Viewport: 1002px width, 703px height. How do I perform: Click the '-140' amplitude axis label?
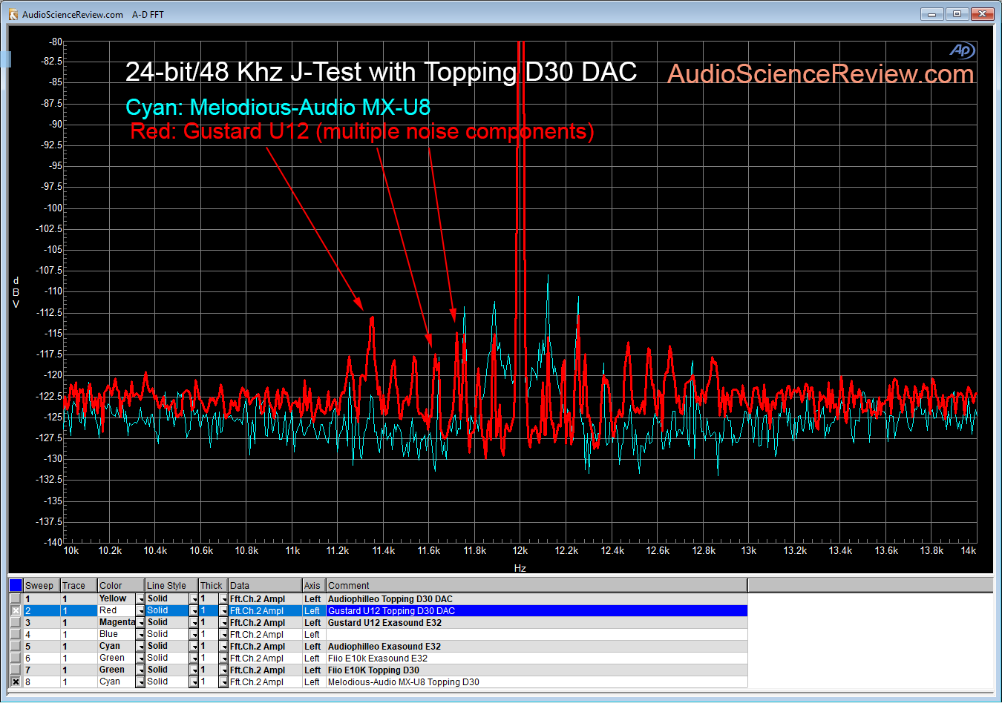coord(53,542)
